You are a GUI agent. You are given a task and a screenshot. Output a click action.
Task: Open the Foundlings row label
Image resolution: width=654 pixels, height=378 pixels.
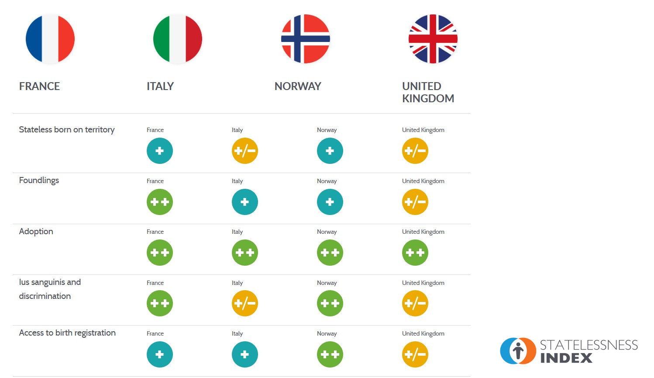tap(39, 180)
